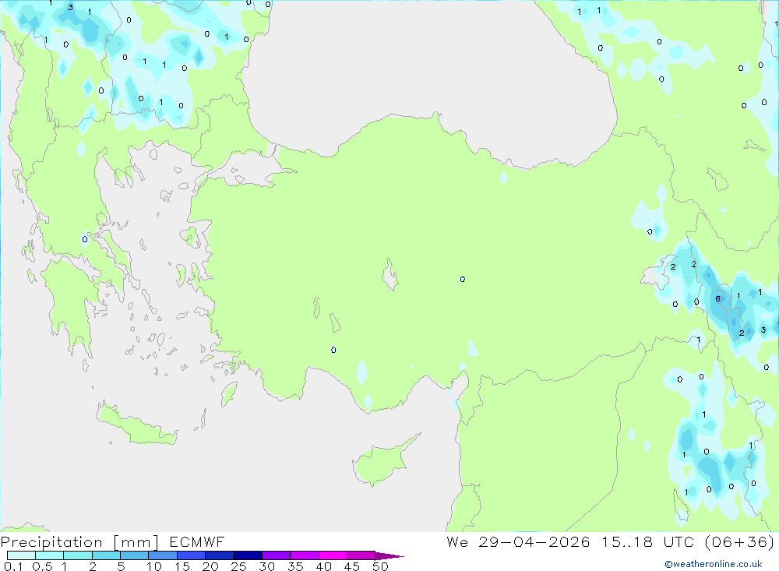The width and height of the screenshot is (779, 571).
Task: Pick the 40–45 mm legend color box
Action: (x=333, y=555)
